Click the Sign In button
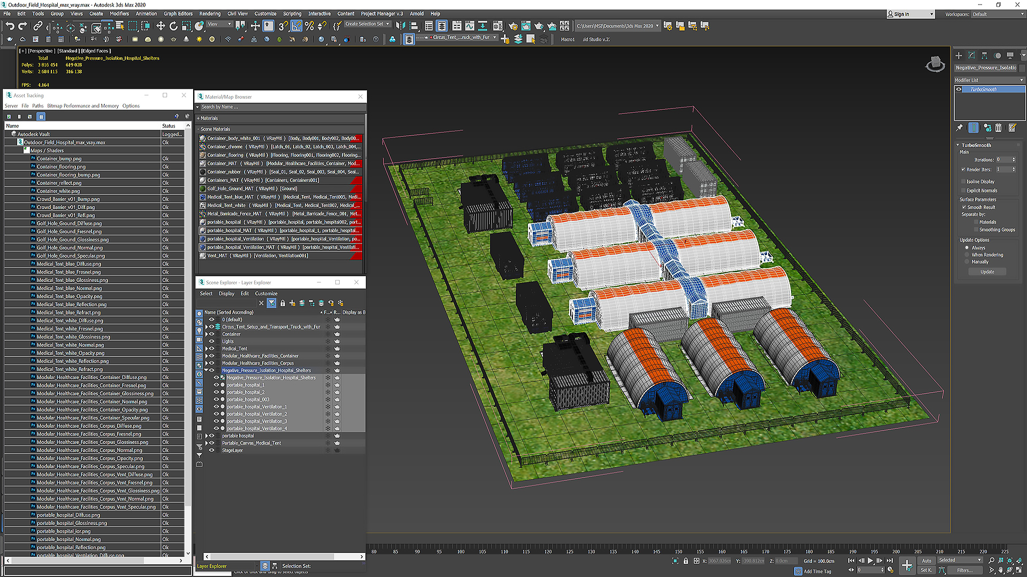The width and height of the screenshot is (1027, 577). point(910,14)
